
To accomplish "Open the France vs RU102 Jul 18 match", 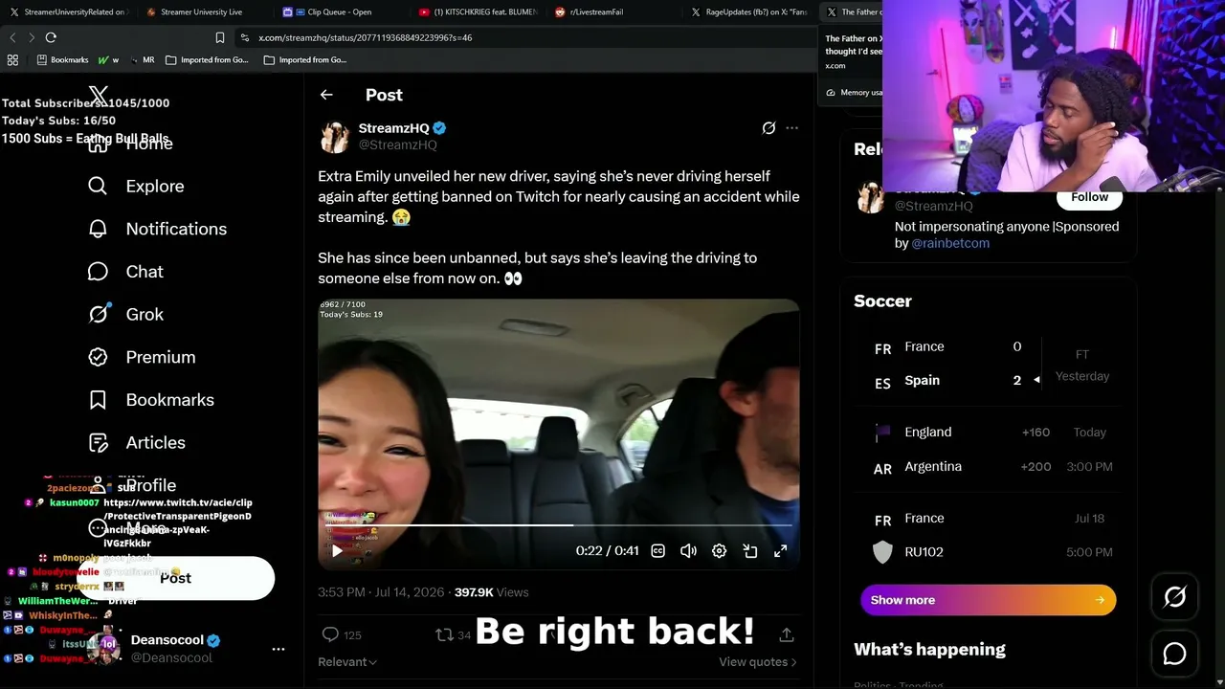I will (x=988, y=535).
